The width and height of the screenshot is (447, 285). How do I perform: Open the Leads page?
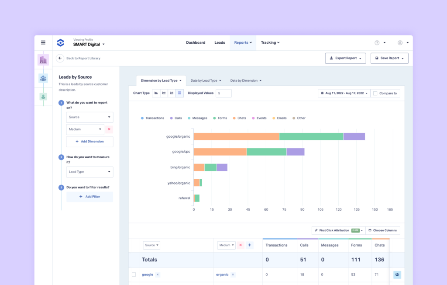tap(220, 42)
